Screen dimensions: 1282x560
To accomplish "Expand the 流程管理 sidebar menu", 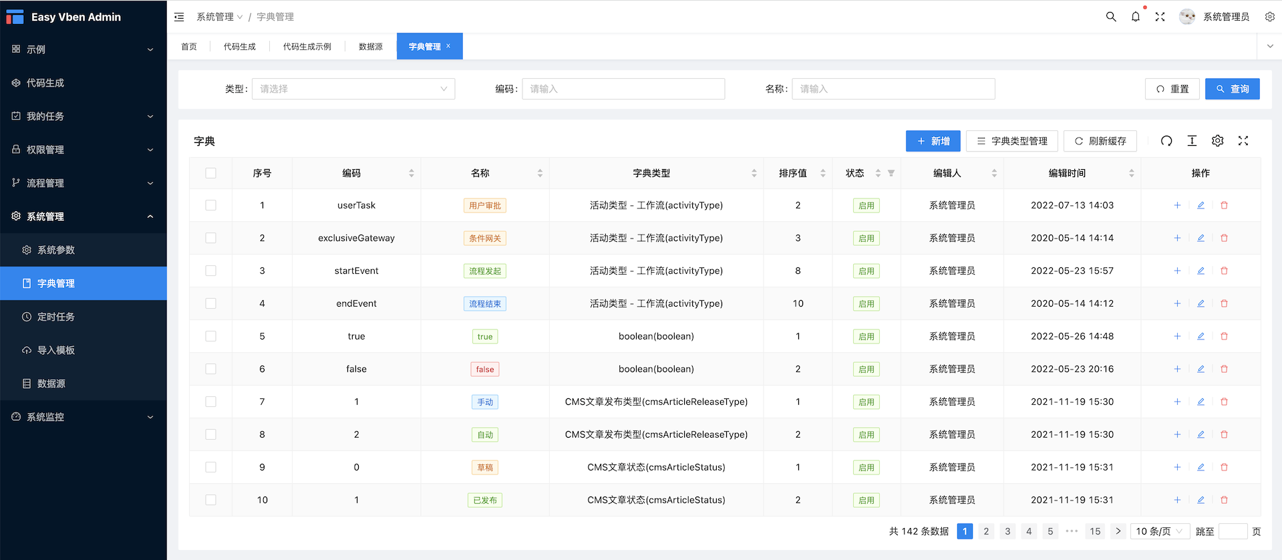I will click(x=84, y=183).
